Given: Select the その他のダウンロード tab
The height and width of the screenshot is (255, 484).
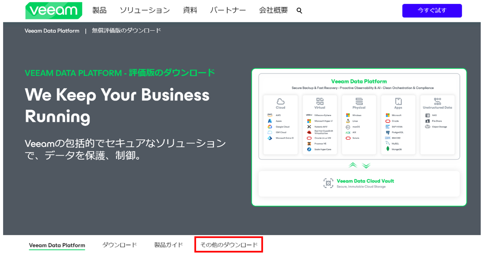Looking at the screenshot, I should tap(229, 244).
